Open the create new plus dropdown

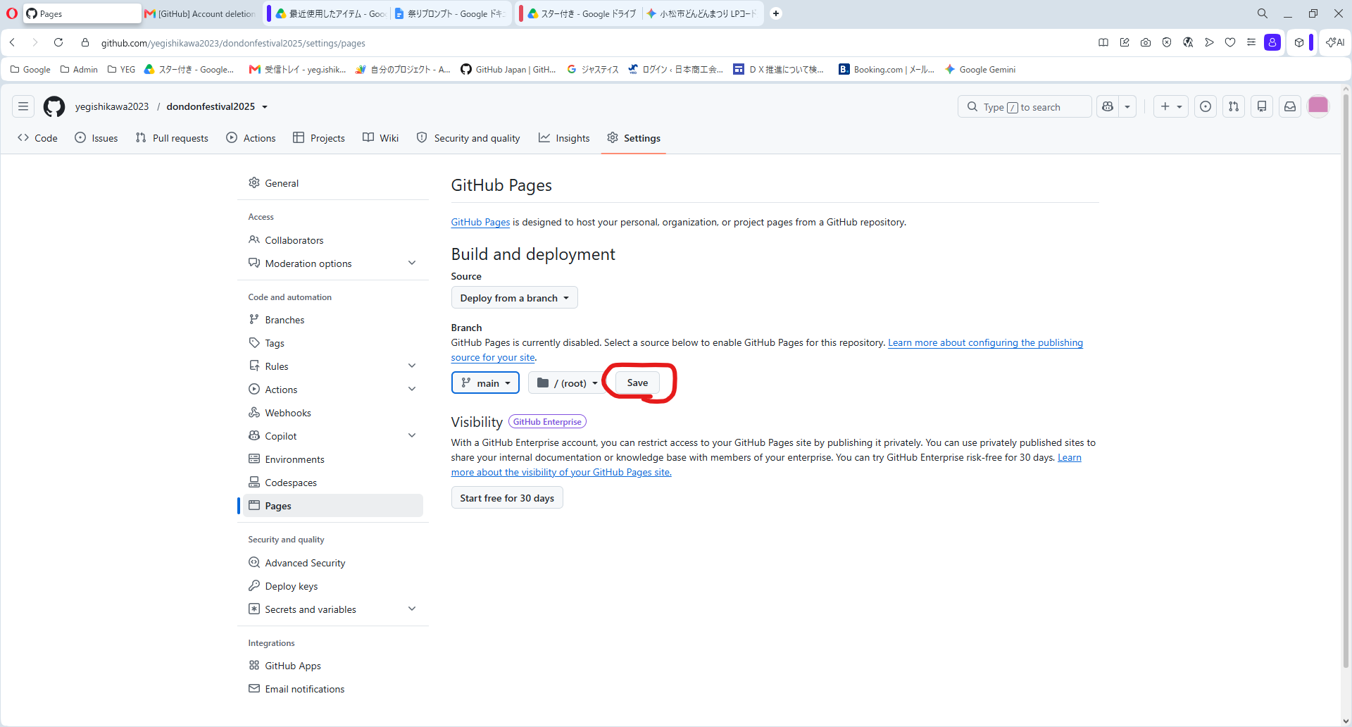click(1171, 106)
